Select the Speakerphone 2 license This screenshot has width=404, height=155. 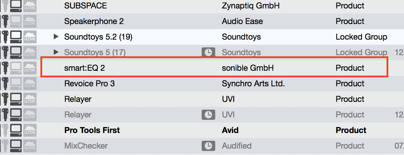(x=94, y=21)
